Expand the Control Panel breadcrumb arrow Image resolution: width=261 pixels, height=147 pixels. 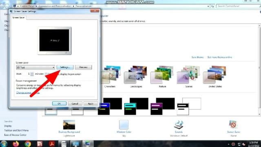(36, 6)
